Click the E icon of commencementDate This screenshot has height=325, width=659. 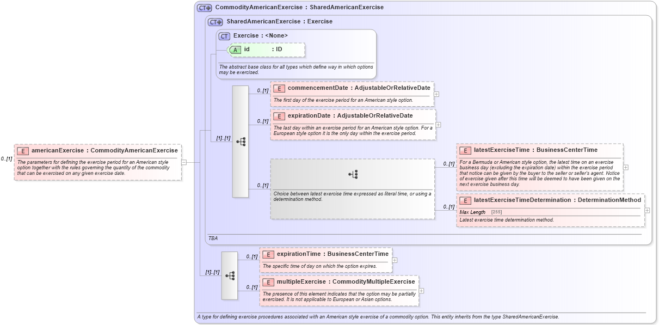pyautogui.click(x=279, y=88)
